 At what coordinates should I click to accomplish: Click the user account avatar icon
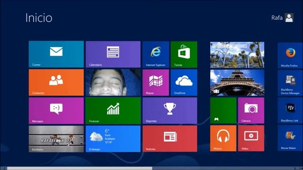(289, 18)
